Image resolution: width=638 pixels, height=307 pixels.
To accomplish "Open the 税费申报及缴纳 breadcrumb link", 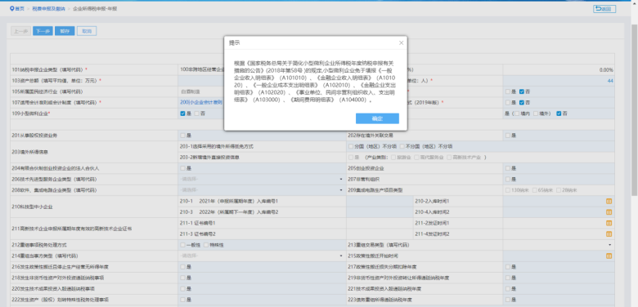I will tap(48, 8).
